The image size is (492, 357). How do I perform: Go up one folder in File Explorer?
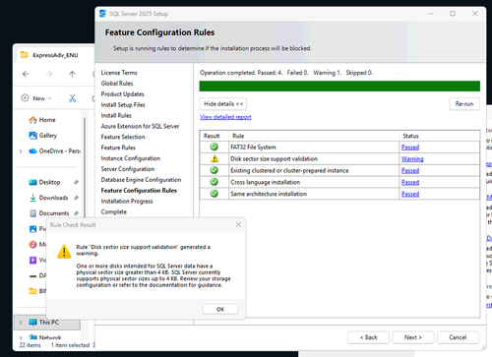point(72,74)
